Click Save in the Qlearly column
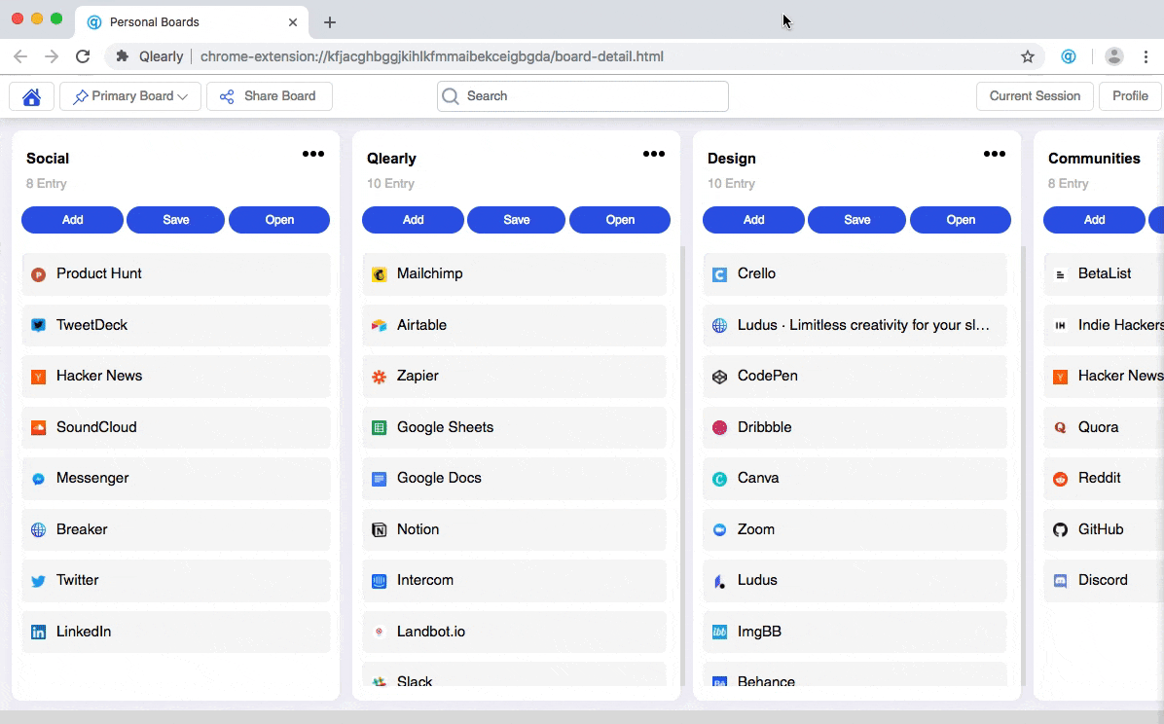 (x=517, y=220)
